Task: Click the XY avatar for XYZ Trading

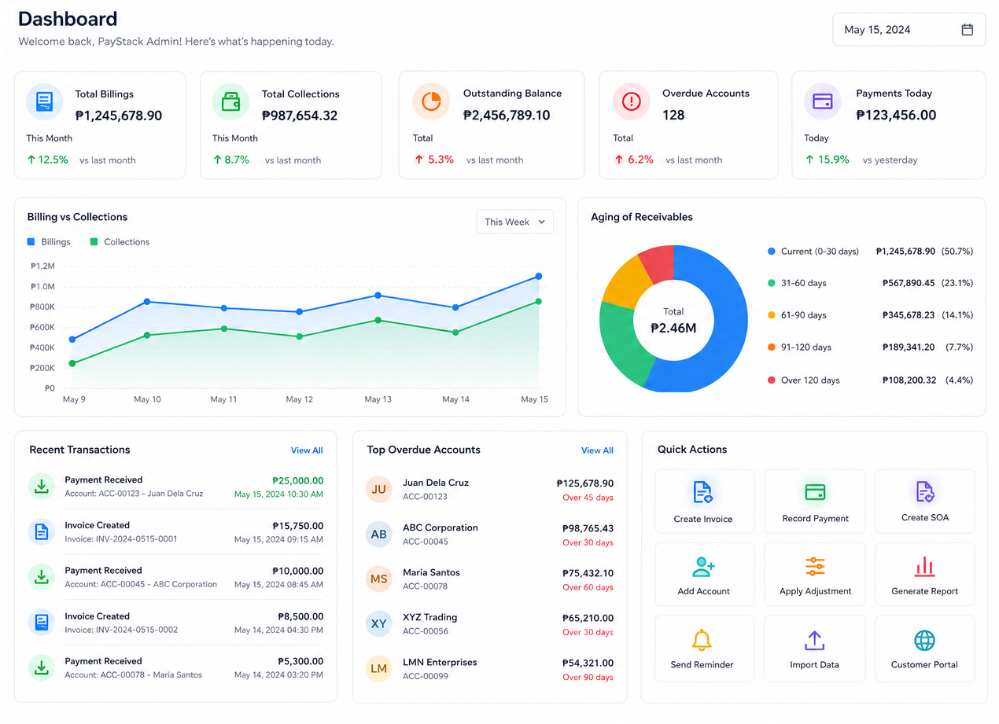Action: [x=379, y=623]
